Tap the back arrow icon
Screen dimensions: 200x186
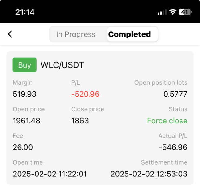[x=10, y=34]
